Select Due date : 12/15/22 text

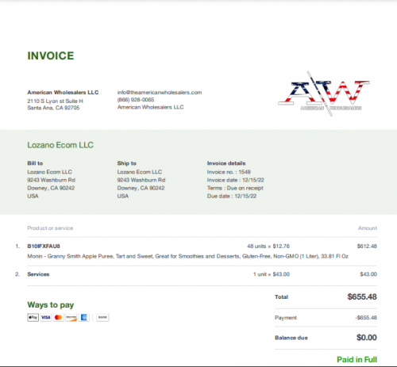[232, 196]
